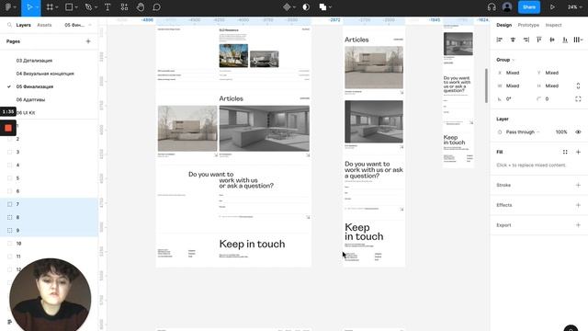Select the Hand tool
Image resolution: width=588 pixels, height=331 pixels.
click(141, 7)
